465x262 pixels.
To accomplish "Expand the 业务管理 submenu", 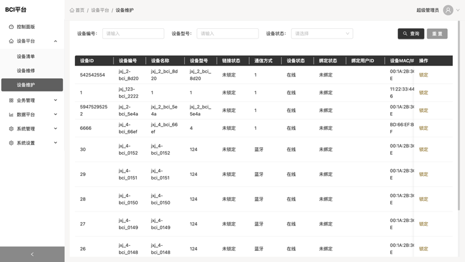I will [x=55, y=100].
